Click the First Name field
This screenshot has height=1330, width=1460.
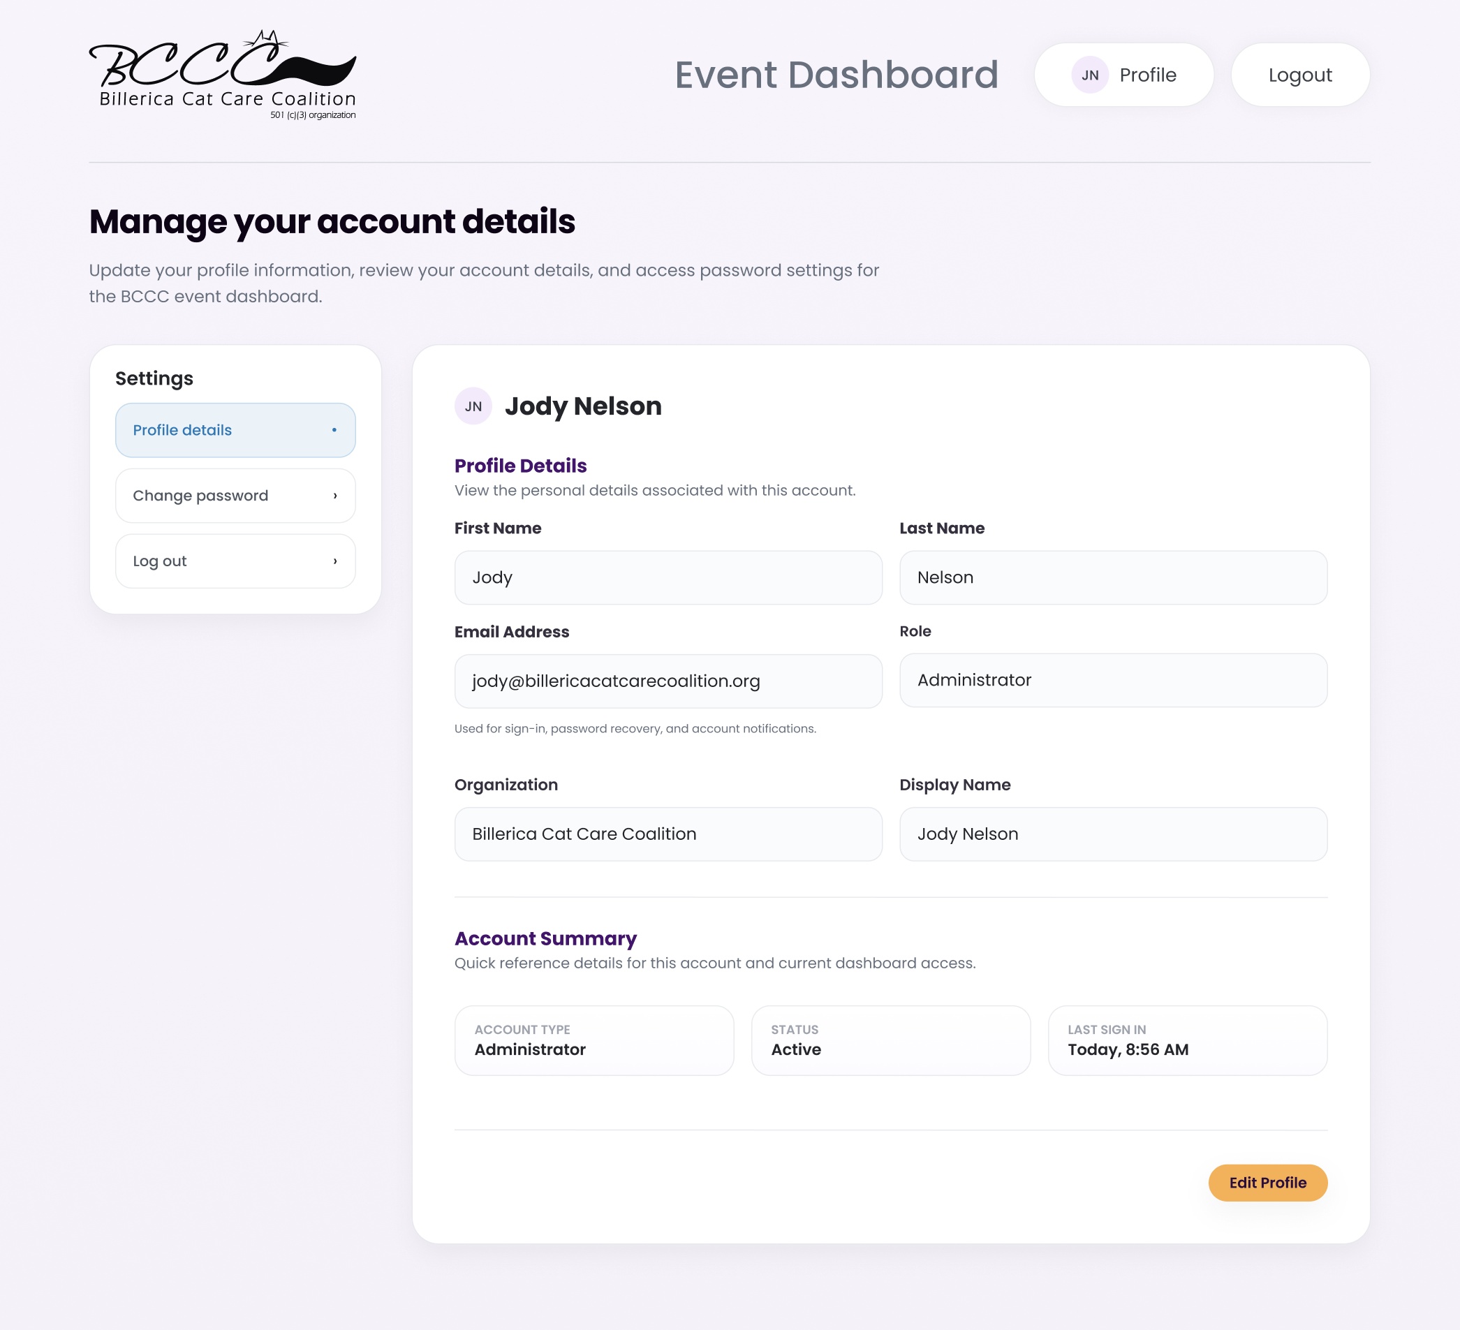pos(668,578)
